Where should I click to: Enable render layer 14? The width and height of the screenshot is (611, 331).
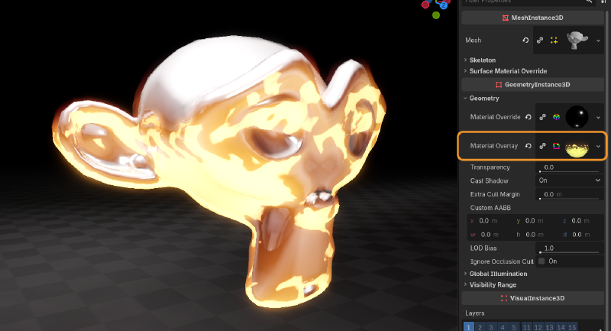[x=561, y=326]
